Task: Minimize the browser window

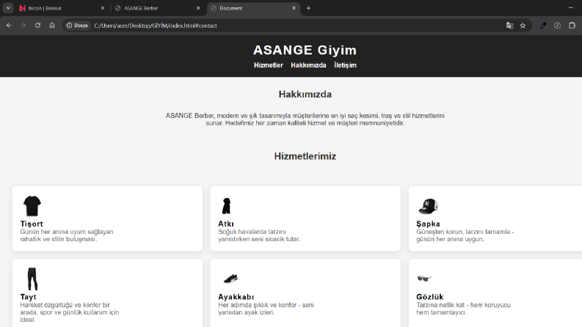Action: coord(570,8)
